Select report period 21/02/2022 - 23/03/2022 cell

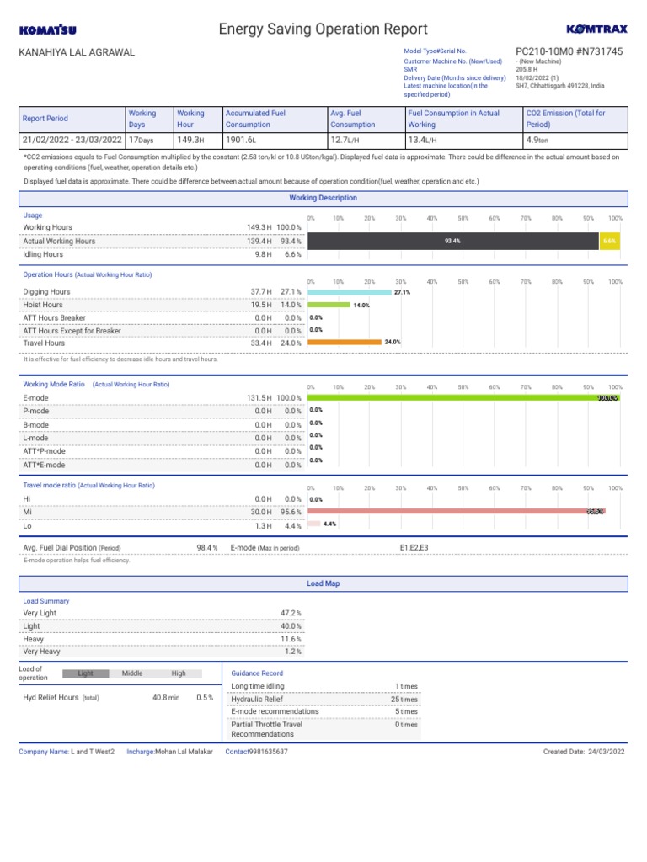coord(72,141)
